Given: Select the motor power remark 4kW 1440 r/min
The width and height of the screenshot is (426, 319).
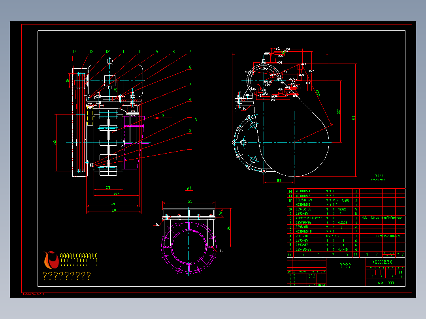Looking at the screenshot, I should pos(382,218).
